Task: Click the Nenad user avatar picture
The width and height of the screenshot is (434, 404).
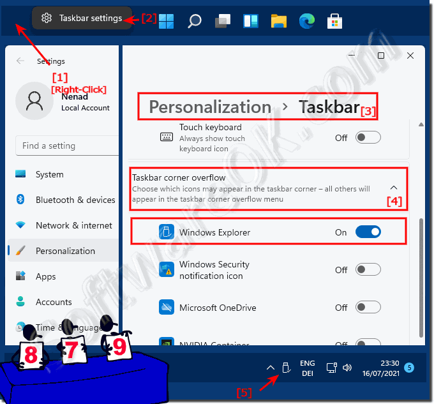Action: (34, 101)
